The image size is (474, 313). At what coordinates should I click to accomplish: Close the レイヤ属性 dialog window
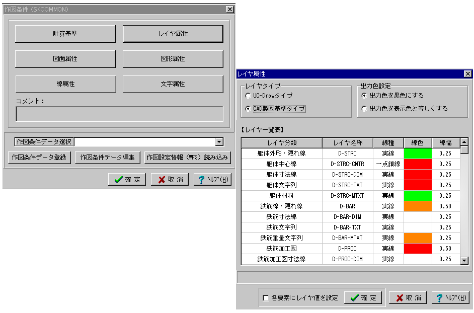(467, 74)
